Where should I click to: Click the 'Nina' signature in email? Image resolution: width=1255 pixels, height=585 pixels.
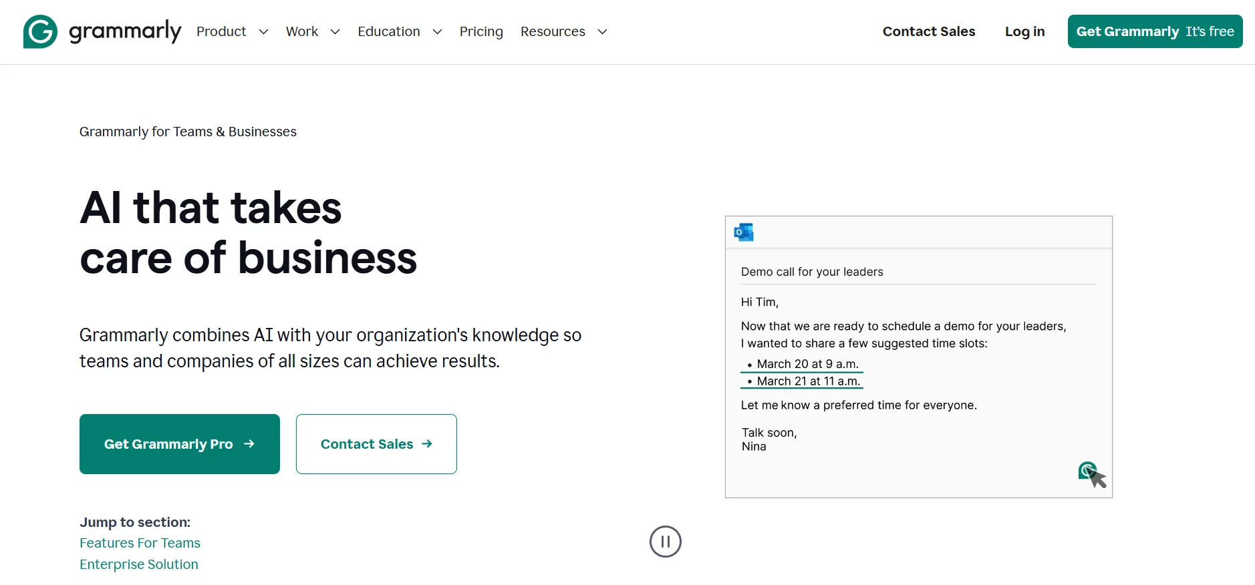(x=754, y=447)
